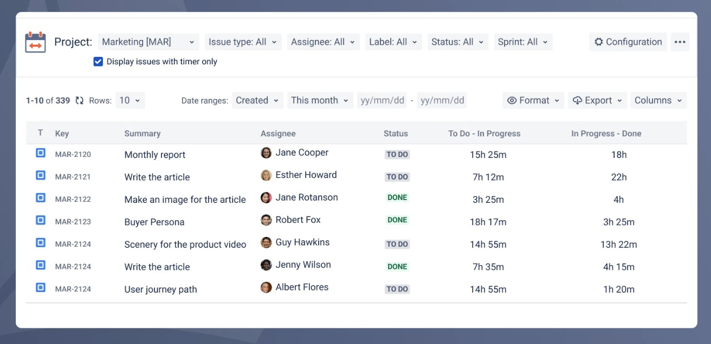Open the Export menu
Viewport: 711px width, 344px height.
[x=598, y=101]
